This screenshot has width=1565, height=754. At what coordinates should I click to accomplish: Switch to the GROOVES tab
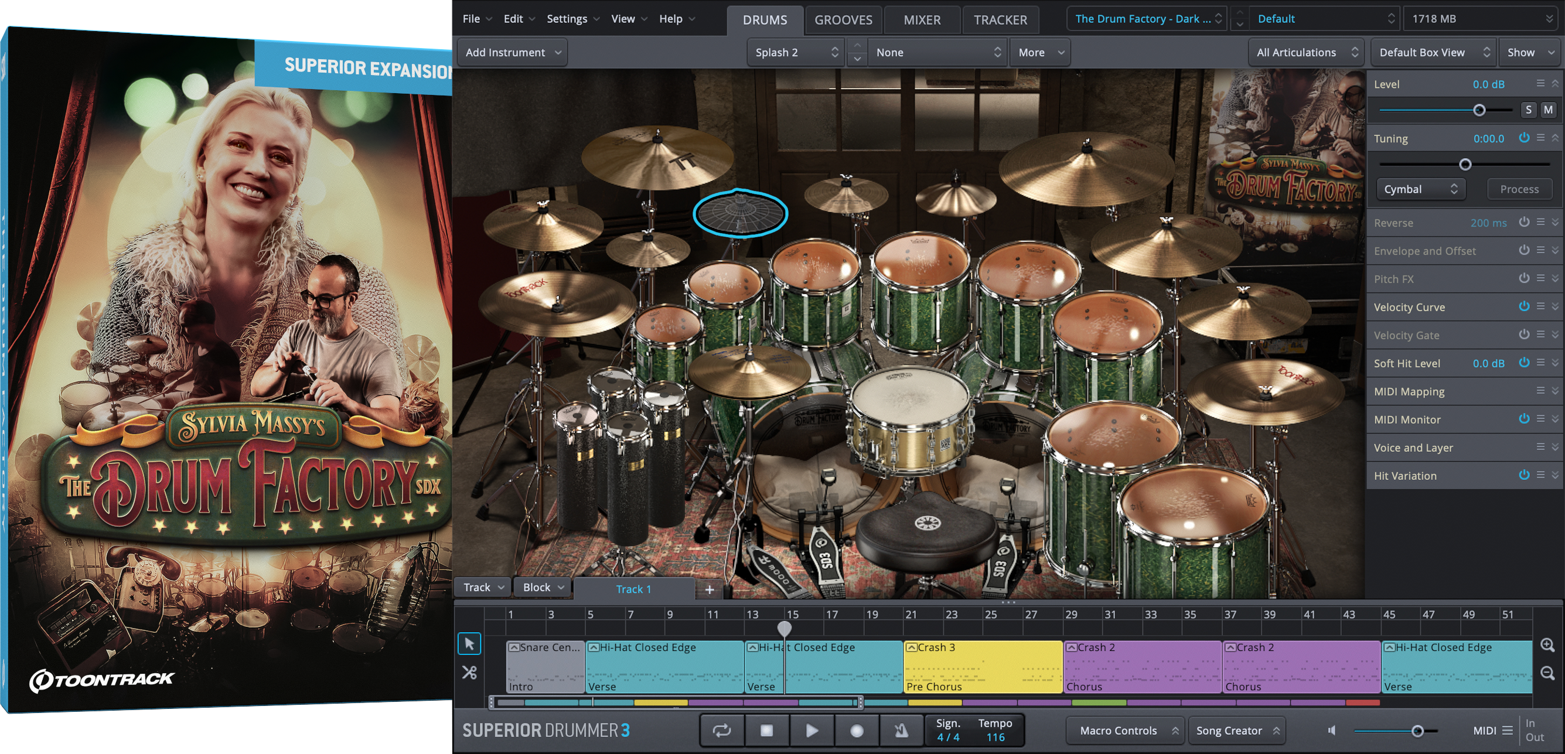(x=843, y=19)
